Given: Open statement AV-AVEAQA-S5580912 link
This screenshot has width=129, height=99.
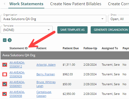Looking at the screenshot, I should (17, 65).
